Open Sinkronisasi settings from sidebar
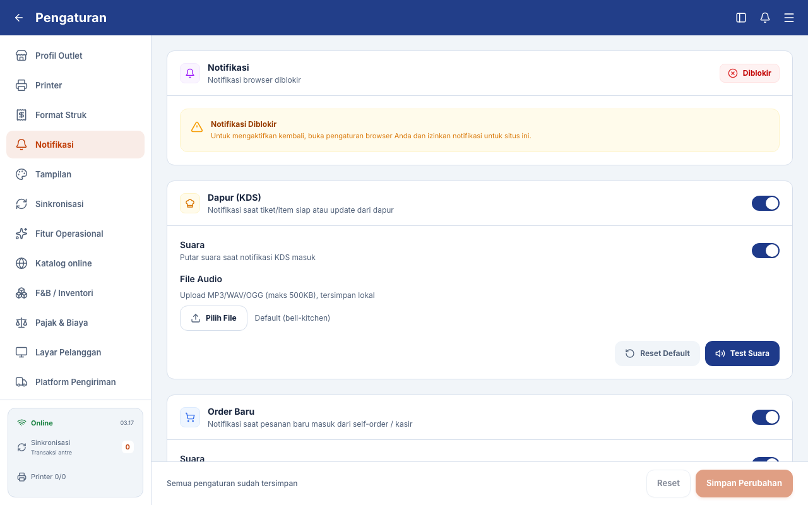808x505 pixels. coord(76,204)
